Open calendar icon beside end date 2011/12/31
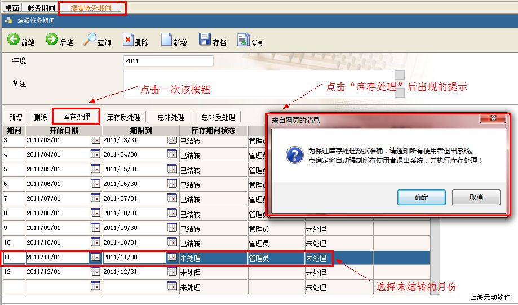The image size is (518, 305). pos(172,272)
